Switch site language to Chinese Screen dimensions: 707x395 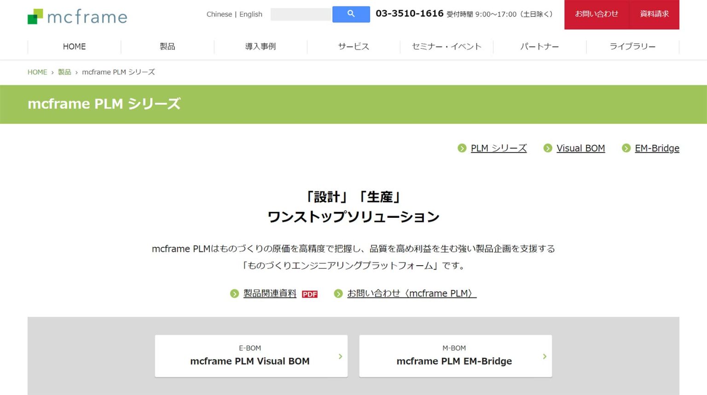[x=219, y=14]
